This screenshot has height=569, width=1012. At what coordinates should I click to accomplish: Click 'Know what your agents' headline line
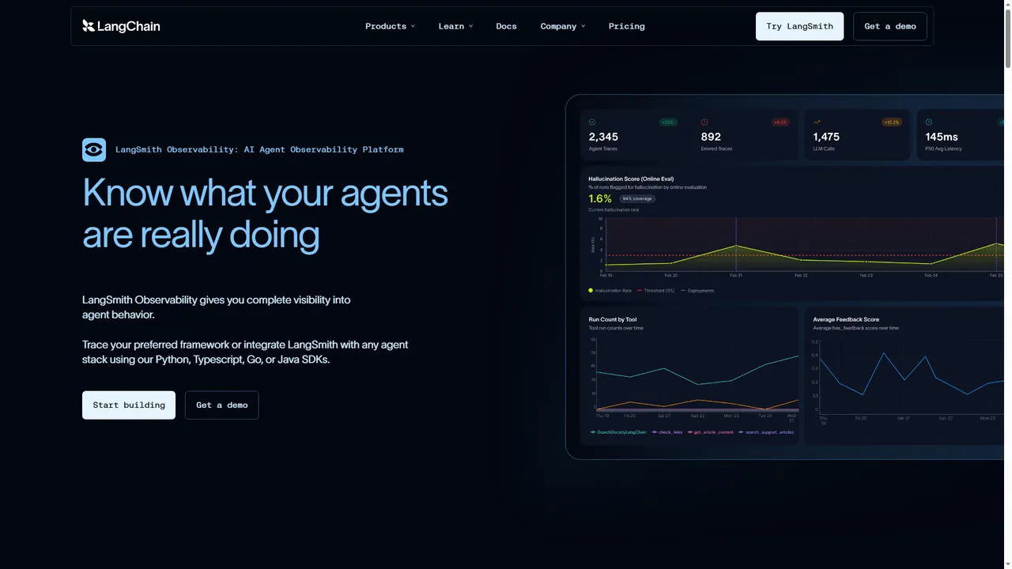point(265,193)
